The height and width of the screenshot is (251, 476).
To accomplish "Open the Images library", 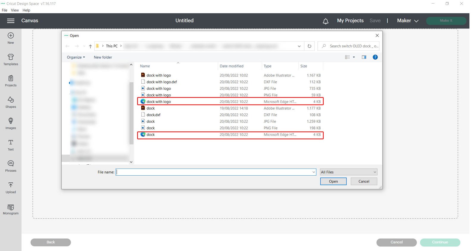I will (11, 124).
